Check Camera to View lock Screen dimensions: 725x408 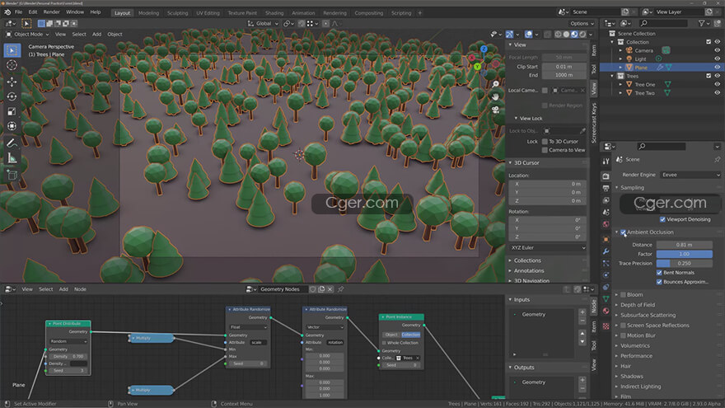[545, 150]
